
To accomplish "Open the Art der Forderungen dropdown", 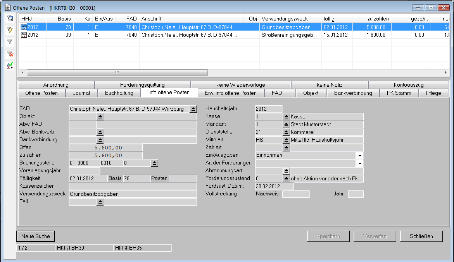I will [360, 163].
